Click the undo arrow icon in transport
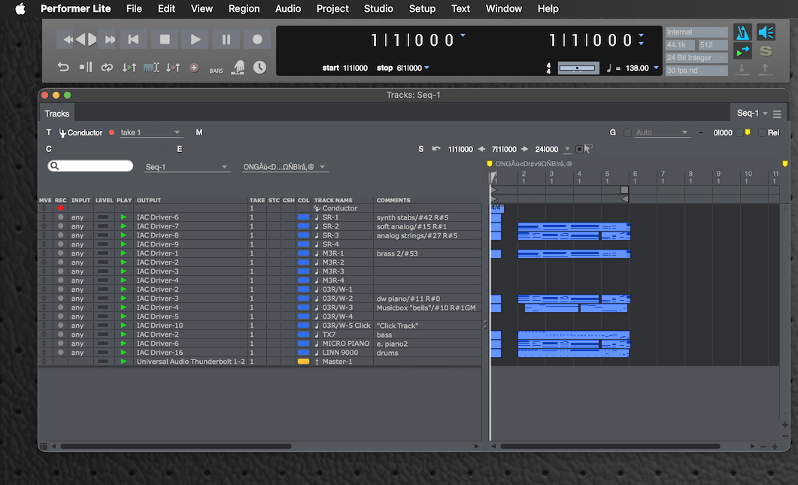This screenshot has width=798, height=485. pos(63,67)
